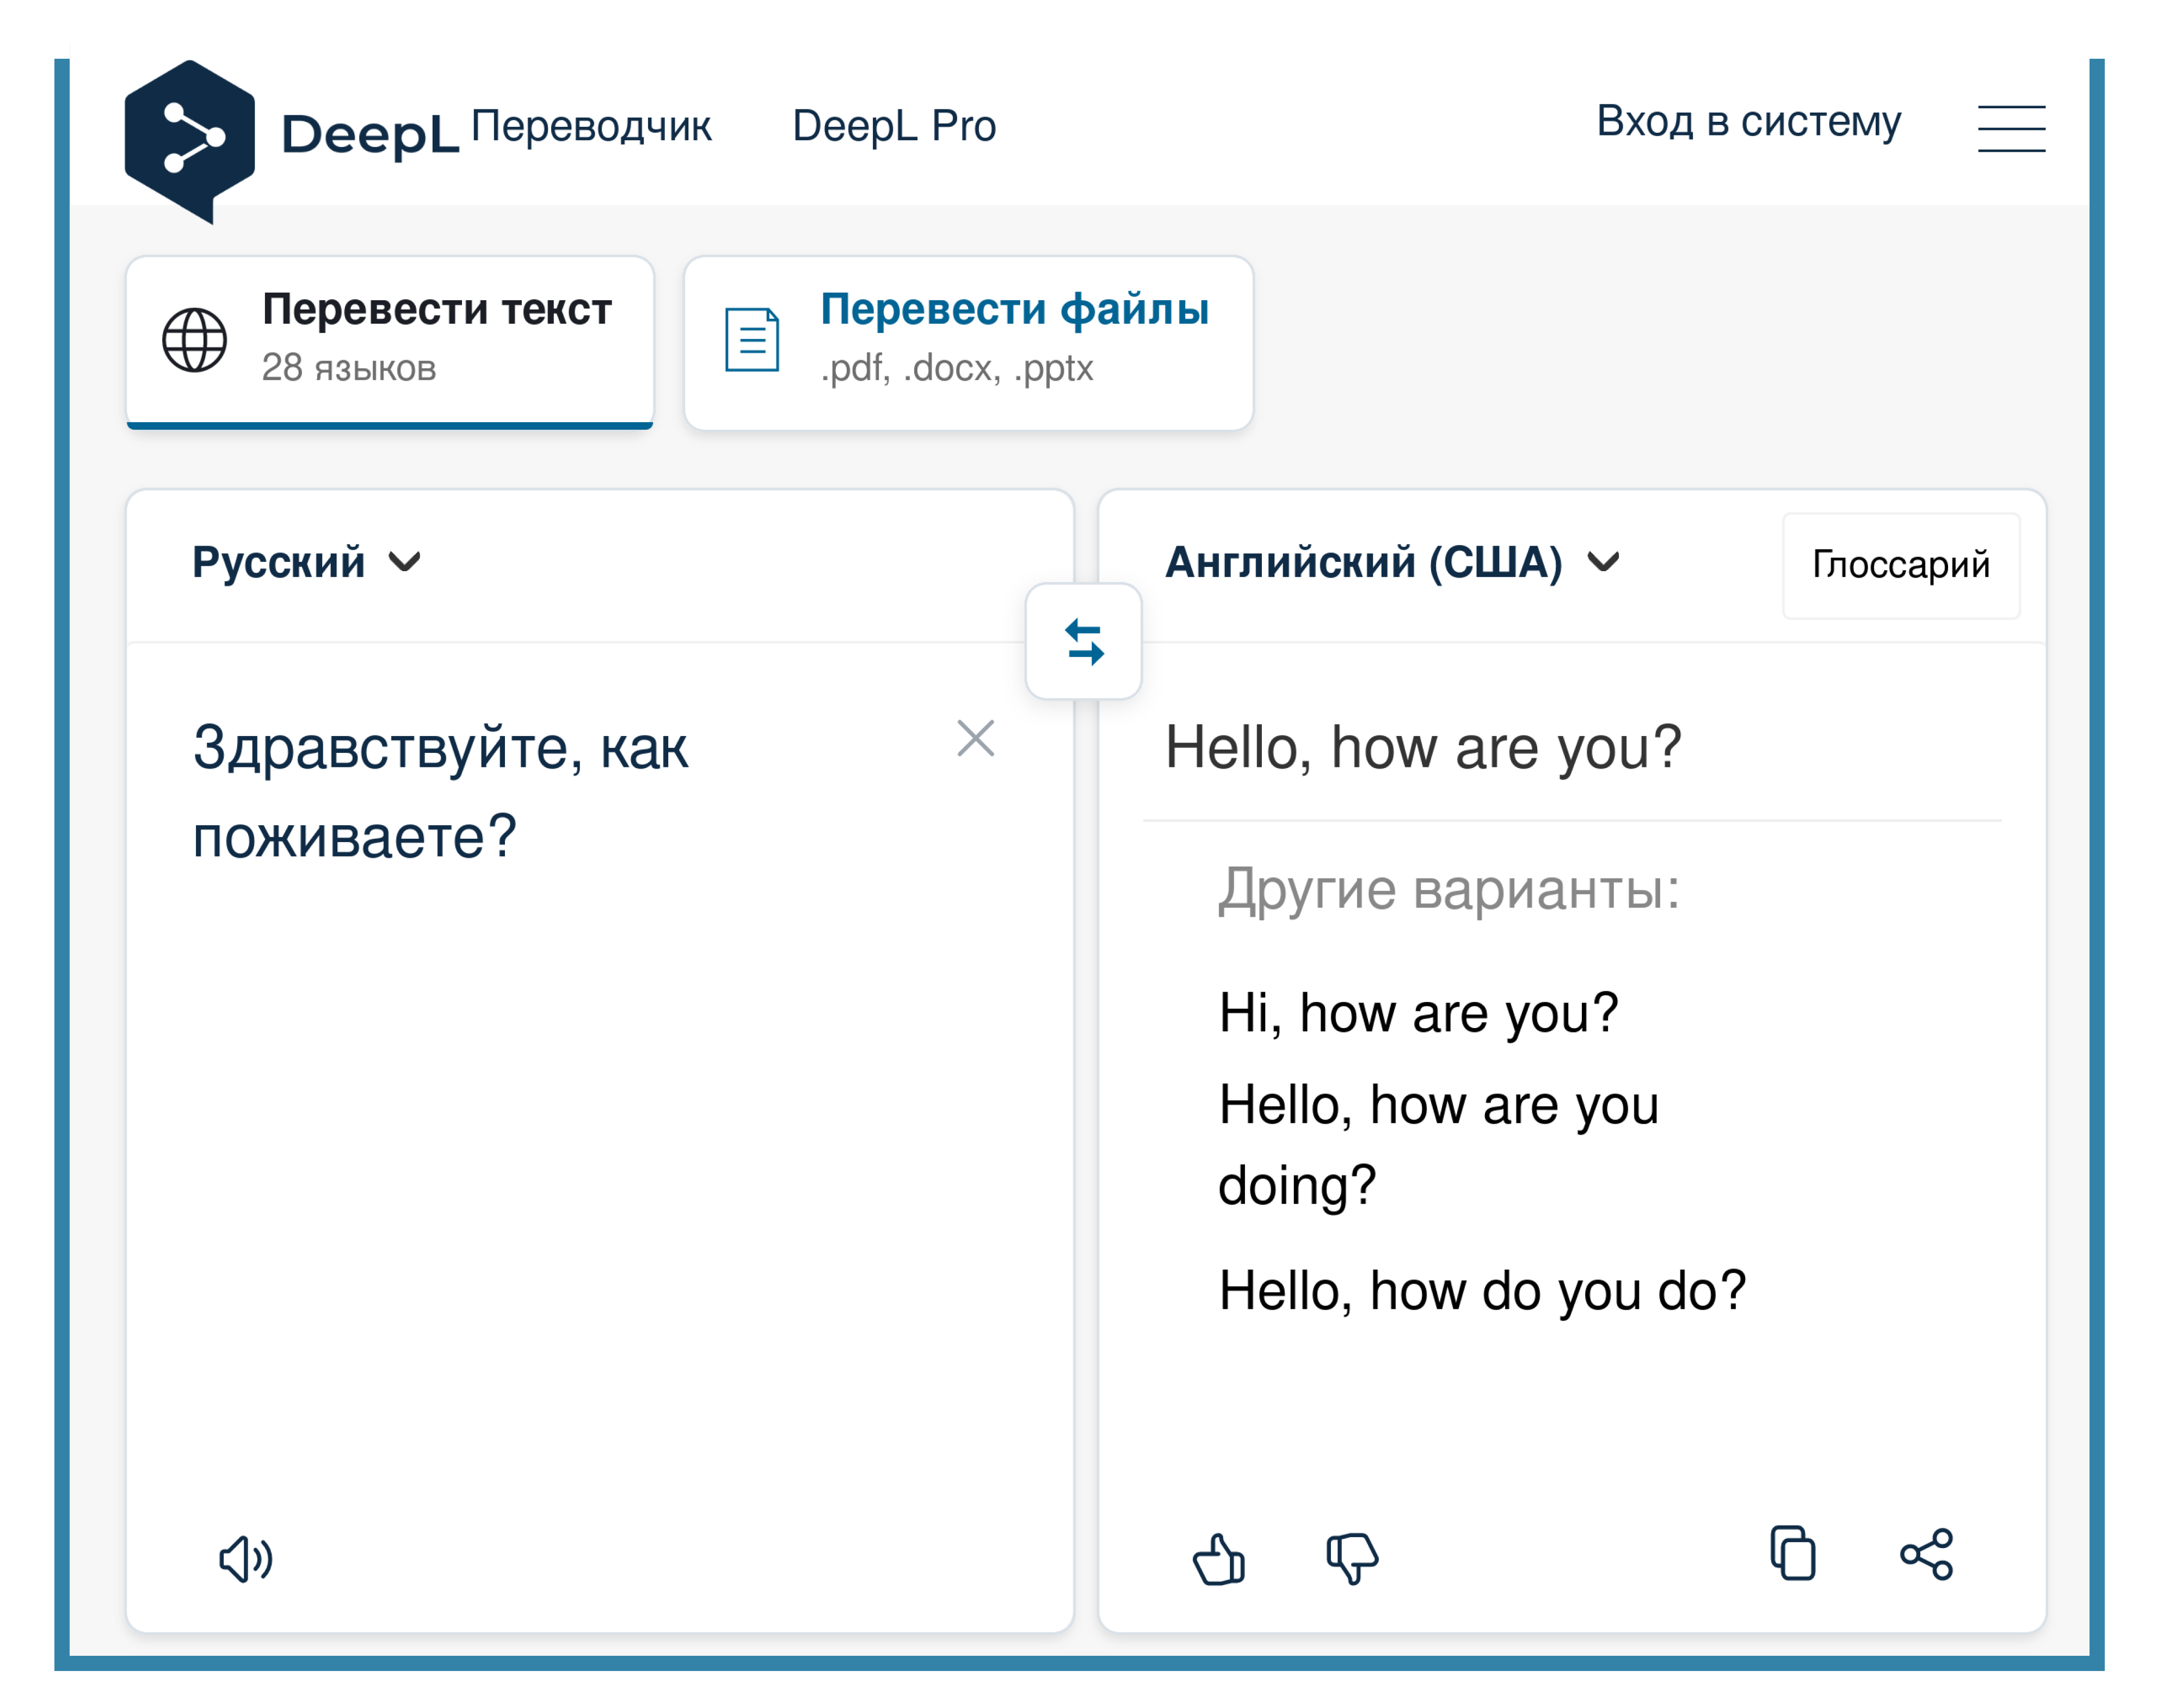The image size is (2157, 1708).
Task: Click the translated text Hello, how are you?
Action: point(1422,748)
